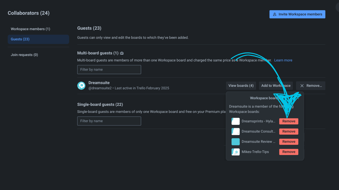Click Dreamsuite Review board name

tap(258, 142)
